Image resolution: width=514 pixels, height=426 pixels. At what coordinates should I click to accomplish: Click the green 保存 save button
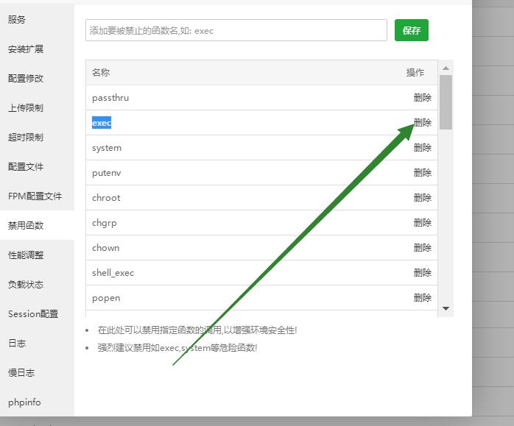411,30
